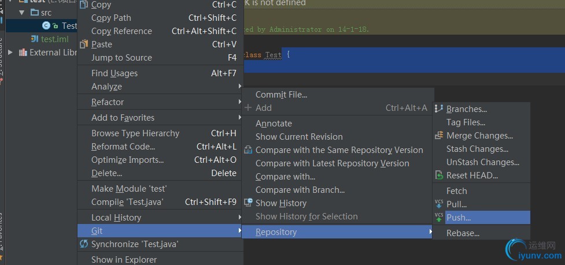Click the test.iml module file icon

click(x=35, y=39)
